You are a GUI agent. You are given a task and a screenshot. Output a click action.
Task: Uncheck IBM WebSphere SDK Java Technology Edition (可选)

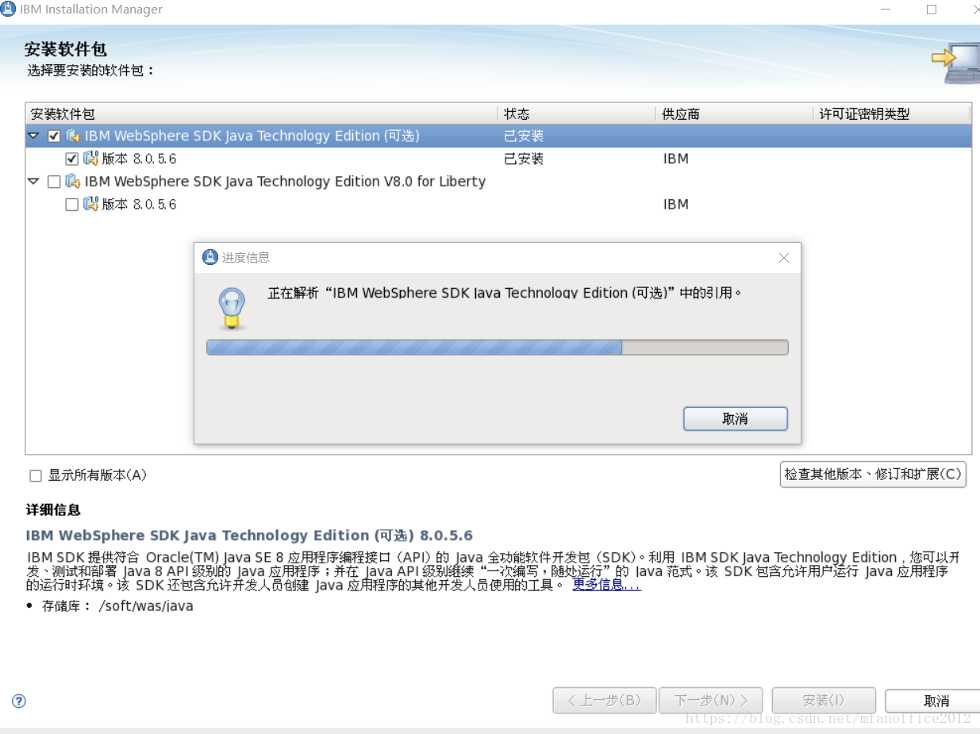coord(54,136)
